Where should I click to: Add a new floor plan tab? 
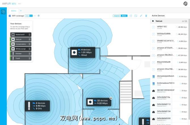[x=21, y=11]
